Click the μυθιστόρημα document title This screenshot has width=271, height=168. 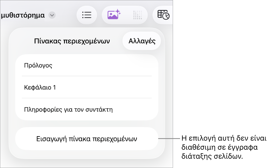pyautogui.click(x=23, y=15)
